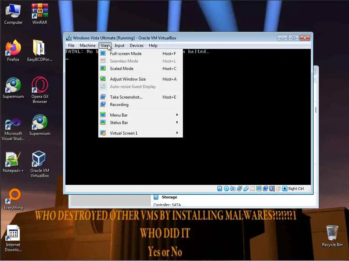Open the Firefox desktop shortcut
This screenshot has width=349, height=261.
point(13,51)
